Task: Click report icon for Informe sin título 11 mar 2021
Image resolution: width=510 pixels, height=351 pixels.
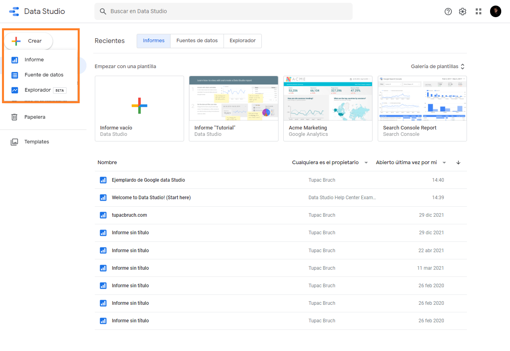Action: coord(103,268)
